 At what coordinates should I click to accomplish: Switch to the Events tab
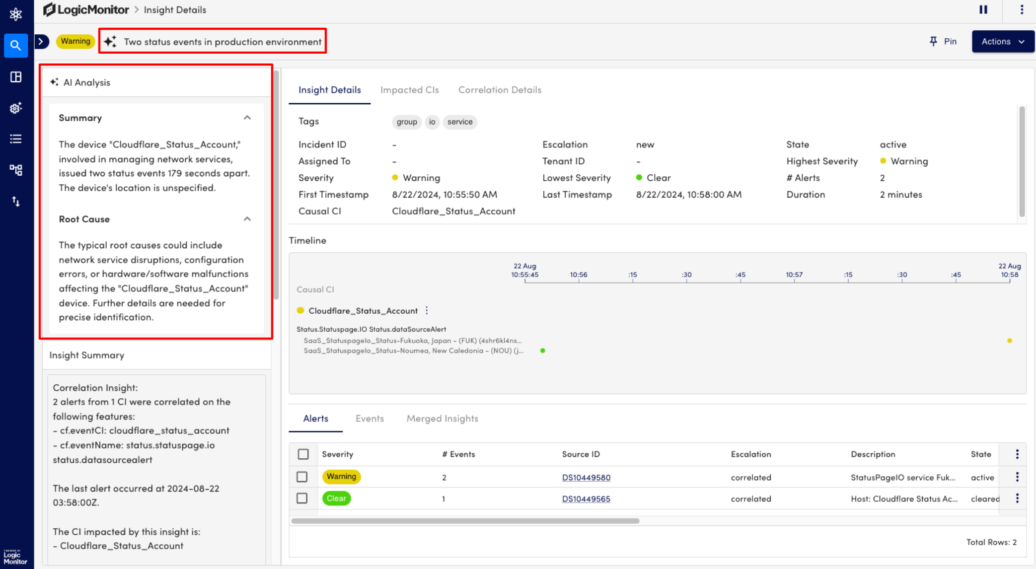pyautogui.click(x=370, y=419)
